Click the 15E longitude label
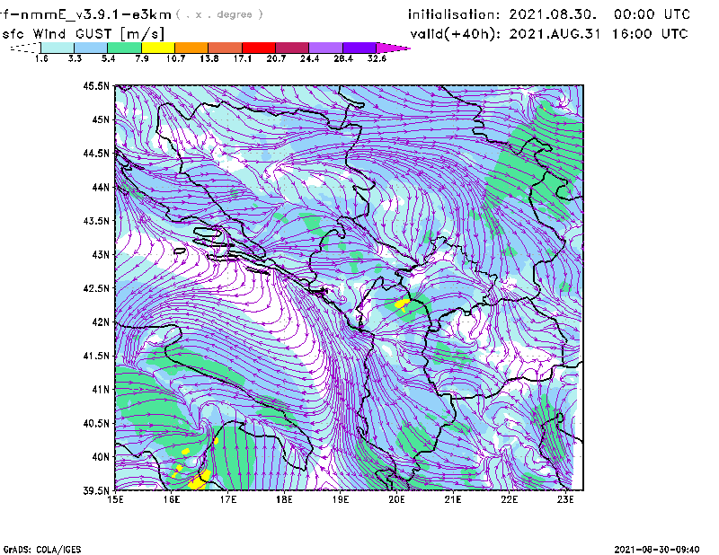 pos(115,499)
